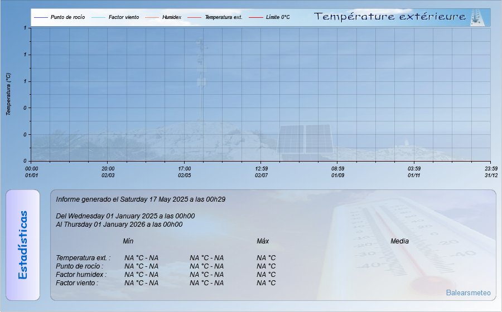Click the weather station icon beside the title

[x=476, y=18]
